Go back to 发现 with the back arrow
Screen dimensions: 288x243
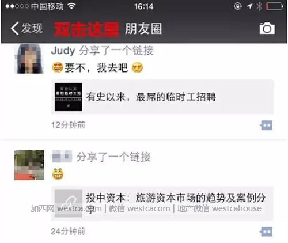(14, 28)
